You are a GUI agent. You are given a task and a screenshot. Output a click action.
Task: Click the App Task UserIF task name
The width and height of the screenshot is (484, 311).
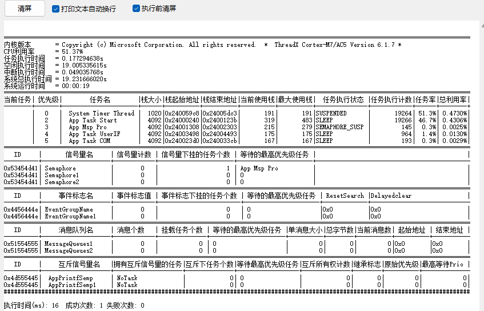(94, 134)
